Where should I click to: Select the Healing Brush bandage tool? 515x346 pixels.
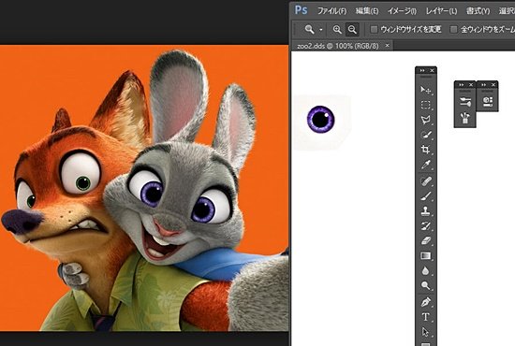(426, 181)
